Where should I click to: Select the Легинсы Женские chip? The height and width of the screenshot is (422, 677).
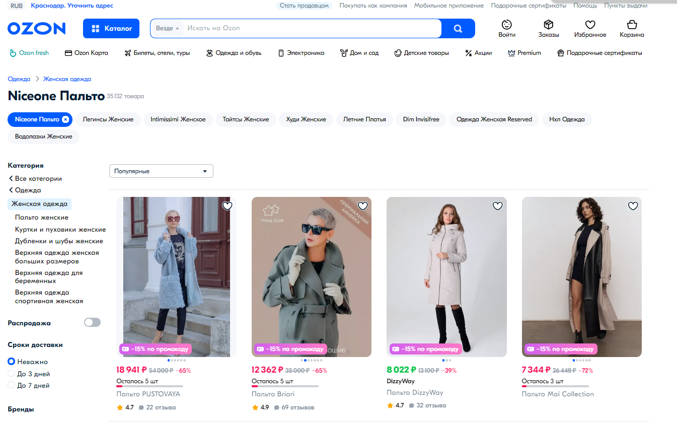point(108,119)
